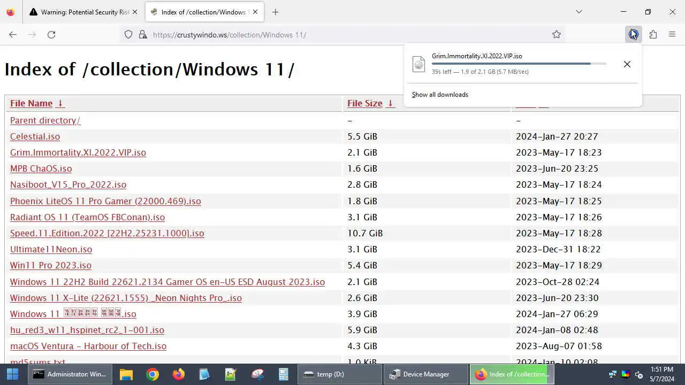Click Radiant OS 11 (TeamOS FBConan).iso
This screenshot has height=385, width=685.
87,217
